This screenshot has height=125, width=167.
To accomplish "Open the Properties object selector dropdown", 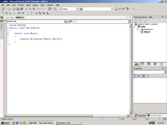I will click(165, 72).
